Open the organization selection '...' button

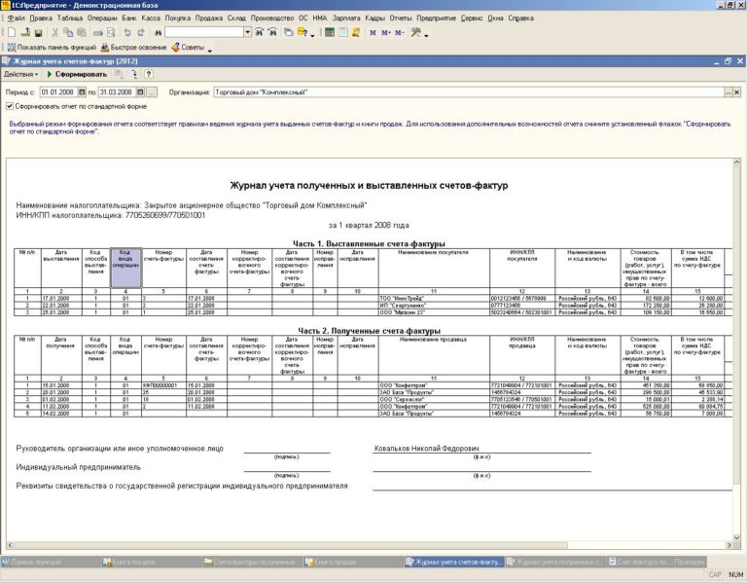pyautogui.click(x=729, y=92)
